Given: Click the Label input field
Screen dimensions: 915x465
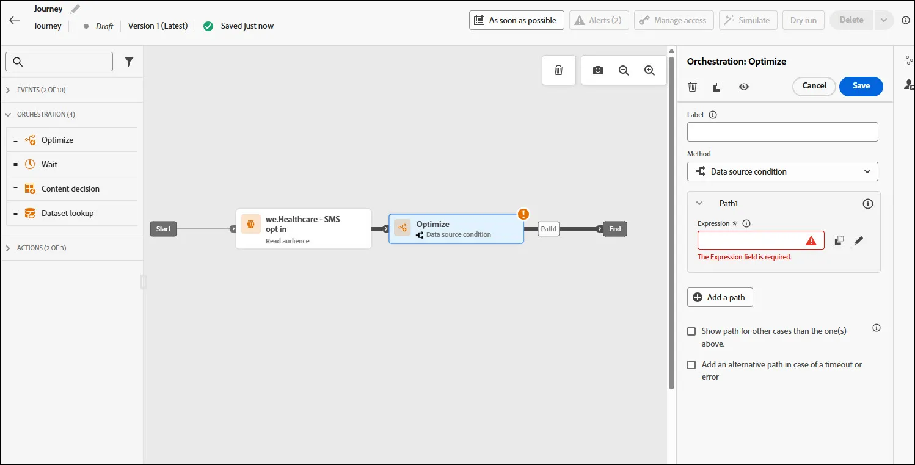Looking at the screenshot, I should click(782, 132).
